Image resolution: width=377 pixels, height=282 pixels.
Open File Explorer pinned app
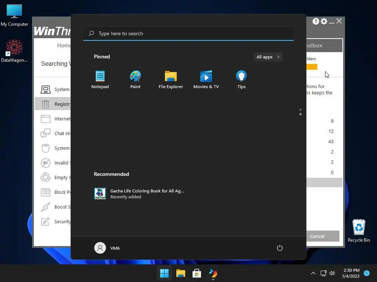(x=171, y=80)
